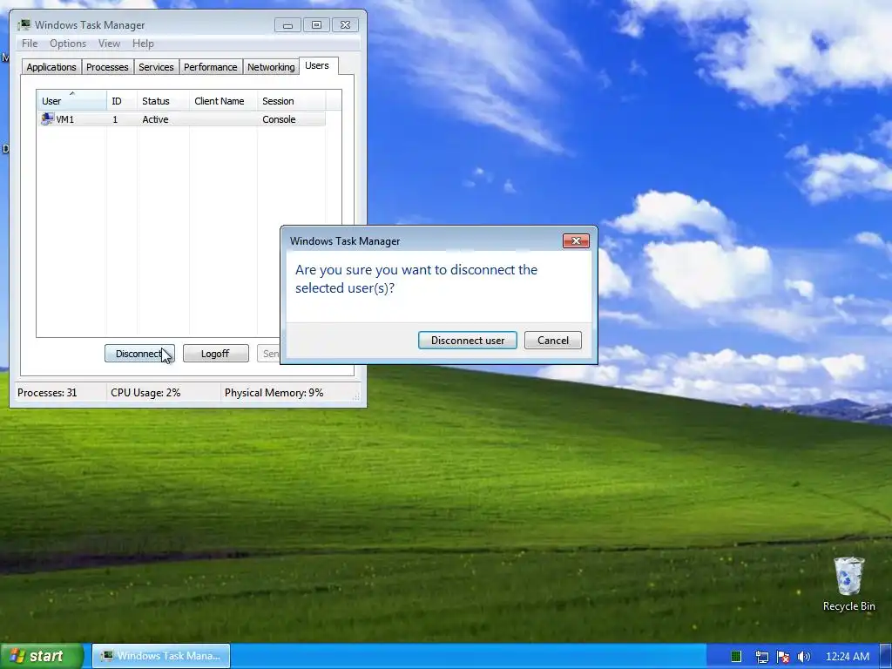Open the File menu
The image size is (892, 669).
tap(30, 44)
